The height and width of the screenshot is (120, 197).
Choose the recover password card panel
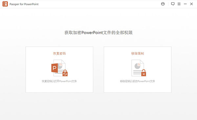tap(59, 70)
